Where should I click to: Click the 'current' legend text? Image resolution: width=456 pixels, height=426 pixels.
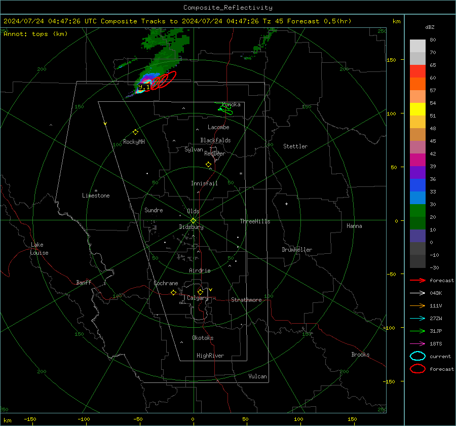pyautogui.click(x=440, y=356)
